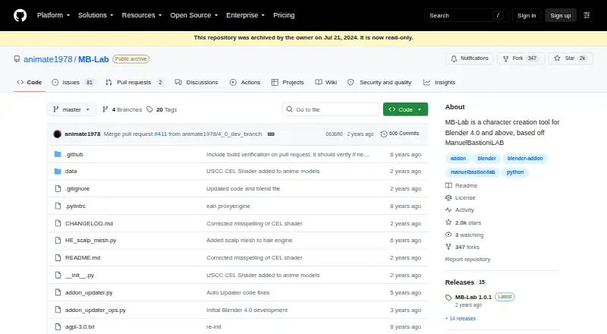The image size is (607, 334).
Task: Open the data folder
Action: click(x=71, y=172)
